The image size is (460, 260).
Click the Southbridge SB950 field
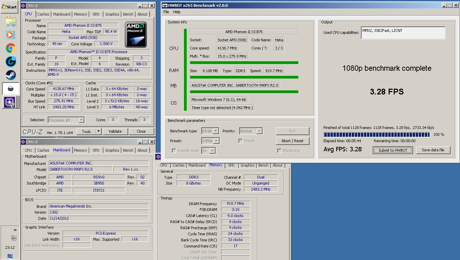(99, 183)
